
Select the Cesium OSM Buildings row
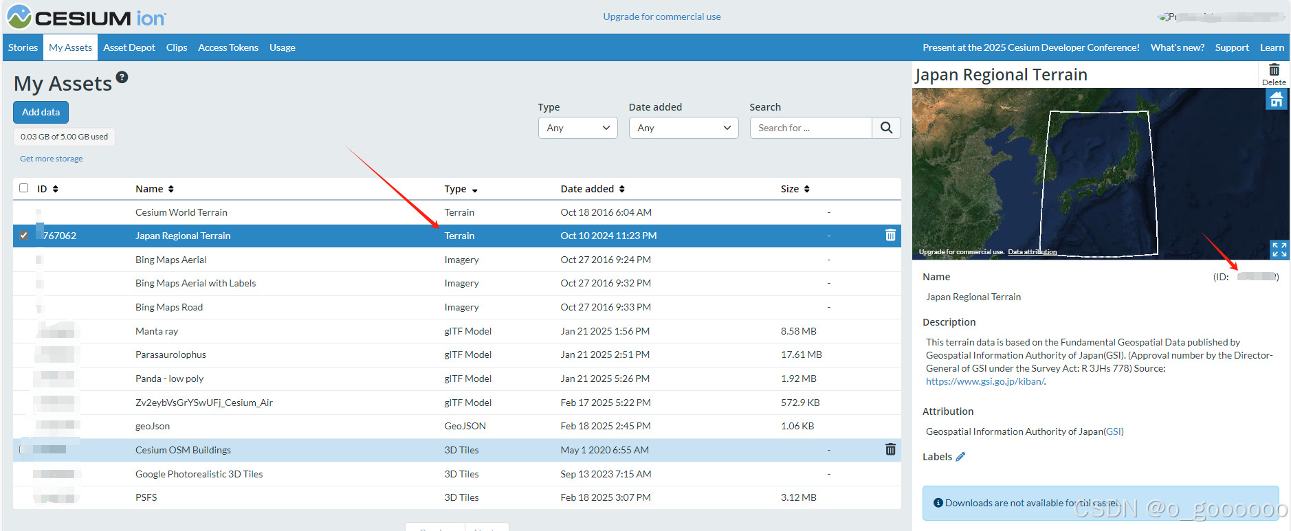click(457, 450)
